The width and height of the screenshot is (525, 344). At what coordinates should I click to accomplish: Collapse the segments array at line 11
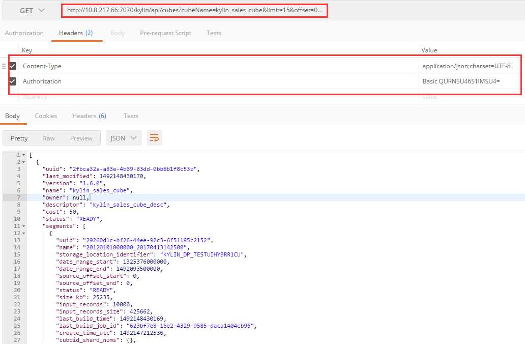[23, 226]
